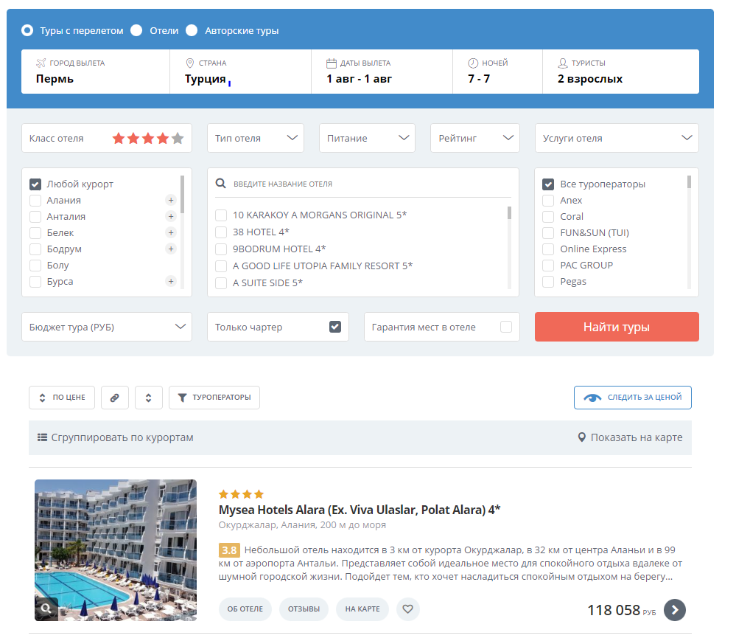Add Mysea Hotels Alara to favorites heart
This screenshot has width=736, height=641.
(x=408, y=609)
